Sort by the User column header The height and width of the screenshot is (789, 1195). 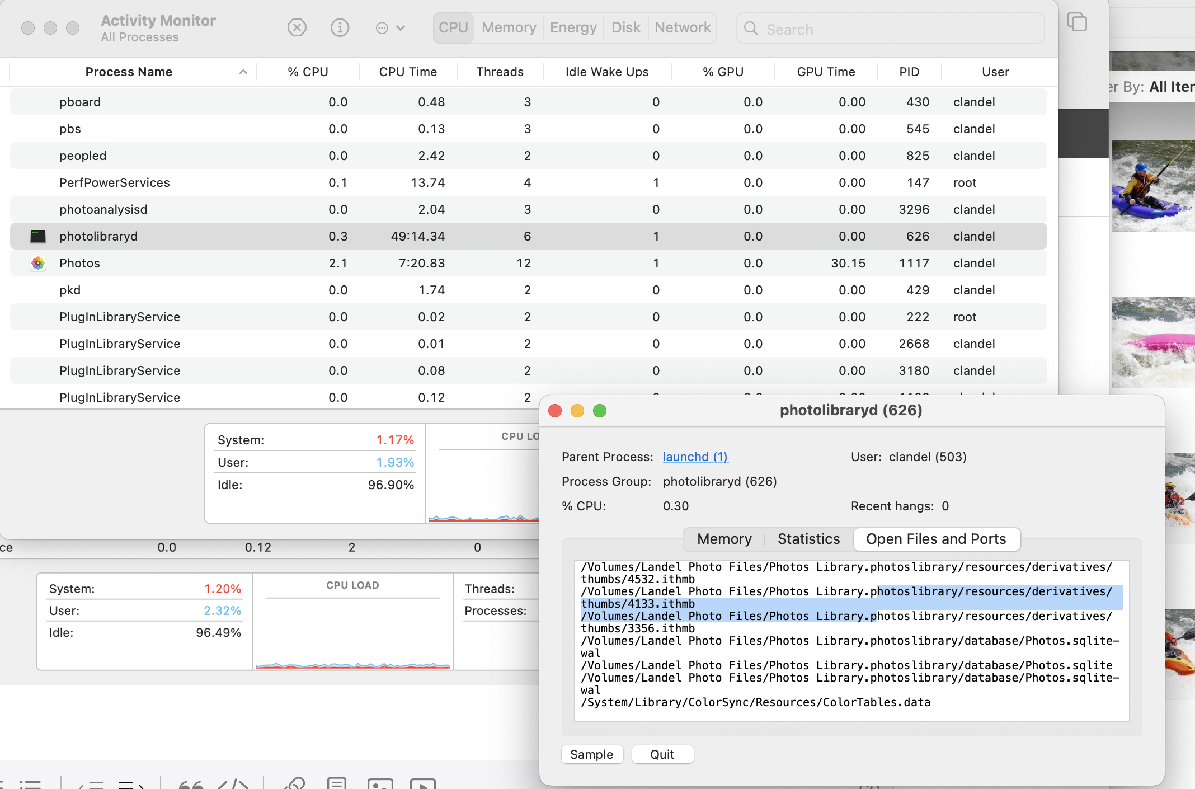pos(995,72)
